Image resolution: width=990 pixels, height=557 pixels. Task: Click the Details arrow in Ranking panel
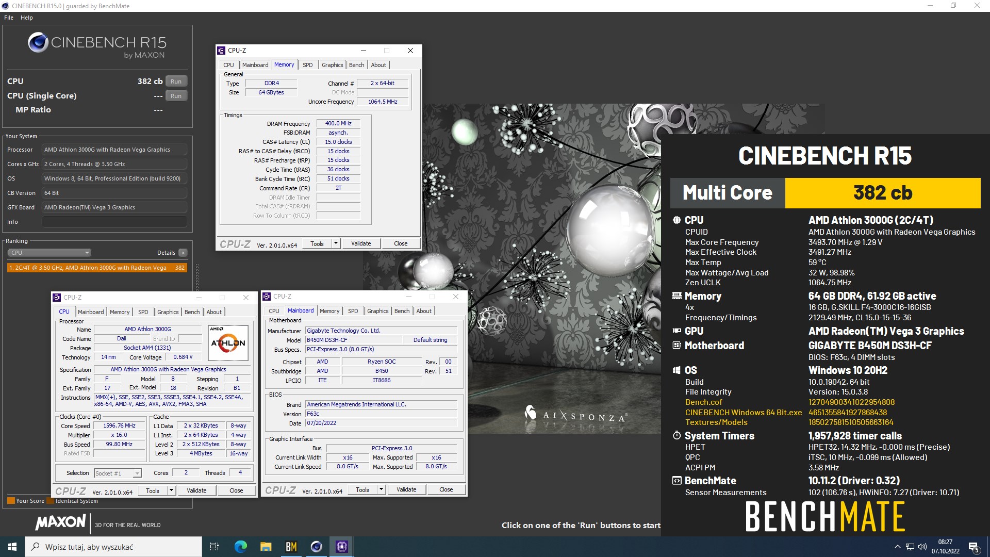(183, 253)
